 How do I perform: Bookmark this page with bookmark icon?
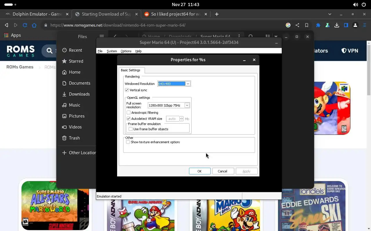click(x=307, y=25)
